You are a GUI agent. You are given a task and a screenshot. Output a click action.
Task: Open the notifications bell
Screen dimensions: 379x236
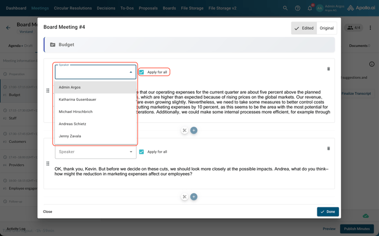click(x=310, y=8)
